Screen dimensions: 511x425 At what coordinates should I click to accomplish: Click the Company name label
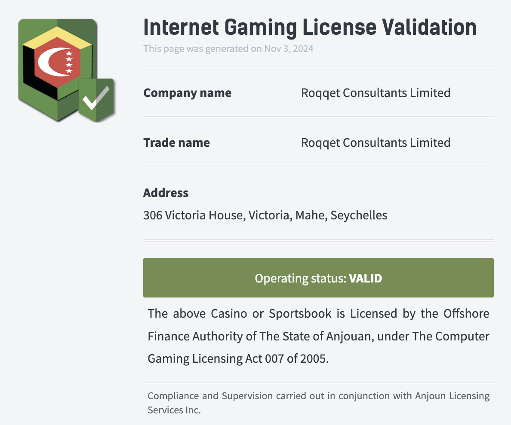(187, 93)
